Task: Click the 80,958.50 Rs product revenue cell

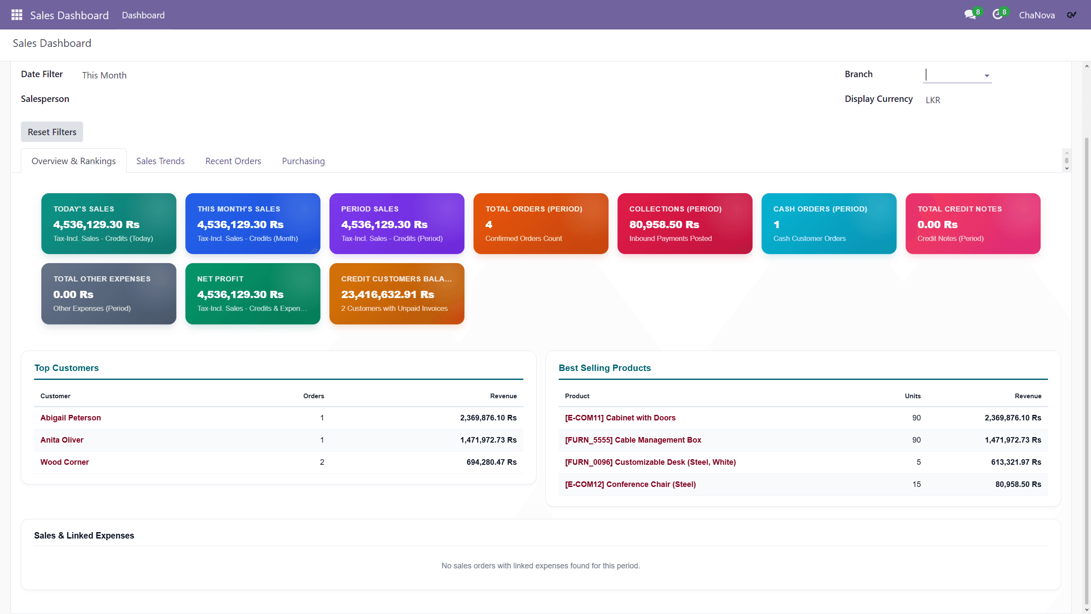Action: point(1018,484)
